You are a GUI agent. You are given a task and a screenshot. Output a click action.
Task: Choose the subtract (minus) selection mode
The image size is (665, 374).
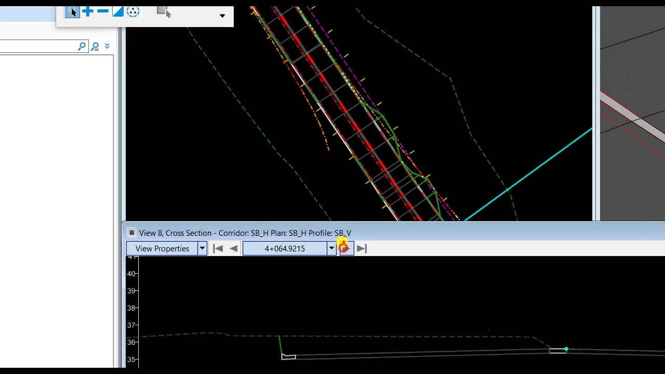coord(103,11)
